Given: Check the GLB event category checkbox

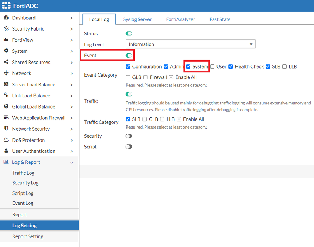Looking at the screenshot, I should coord(128,77).
